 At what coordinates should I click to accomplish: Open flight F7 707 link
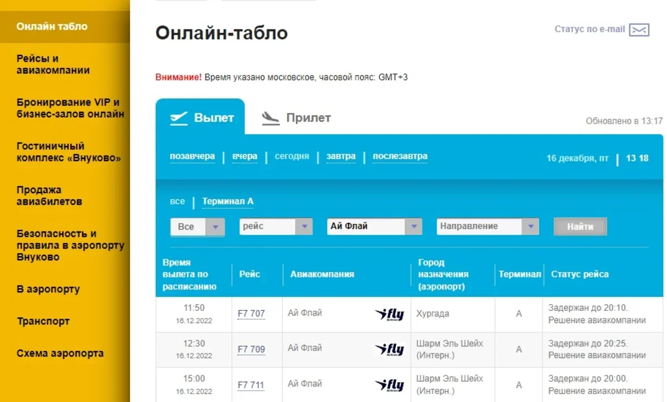(251, 314)
